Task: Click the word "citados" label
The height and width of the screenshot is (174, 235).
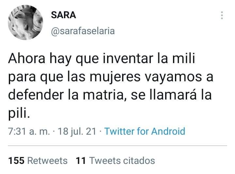Action: pyautogui.click(x=139, y=161)
